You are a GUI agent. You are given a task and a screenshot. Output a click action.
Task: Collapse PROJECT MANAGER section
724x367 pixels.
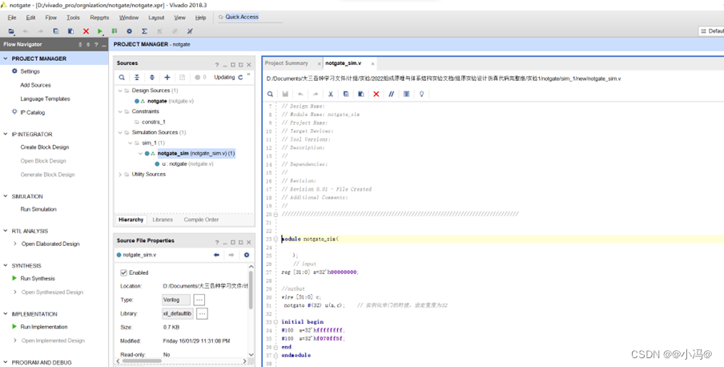point(6,58)
